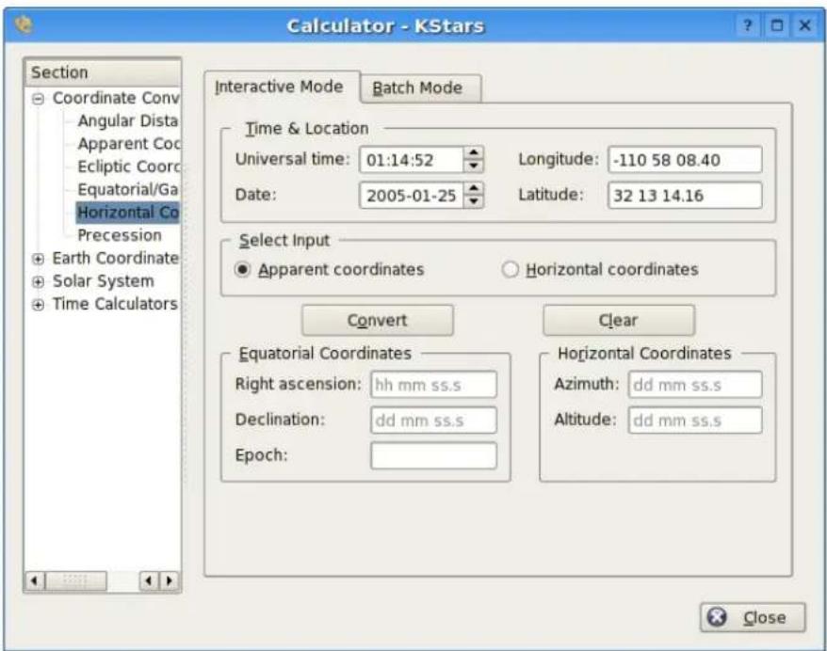Viewport: 827px width, 651px height.
Task: Switch to Interactive Mode tab
Action: pos(280,87)
